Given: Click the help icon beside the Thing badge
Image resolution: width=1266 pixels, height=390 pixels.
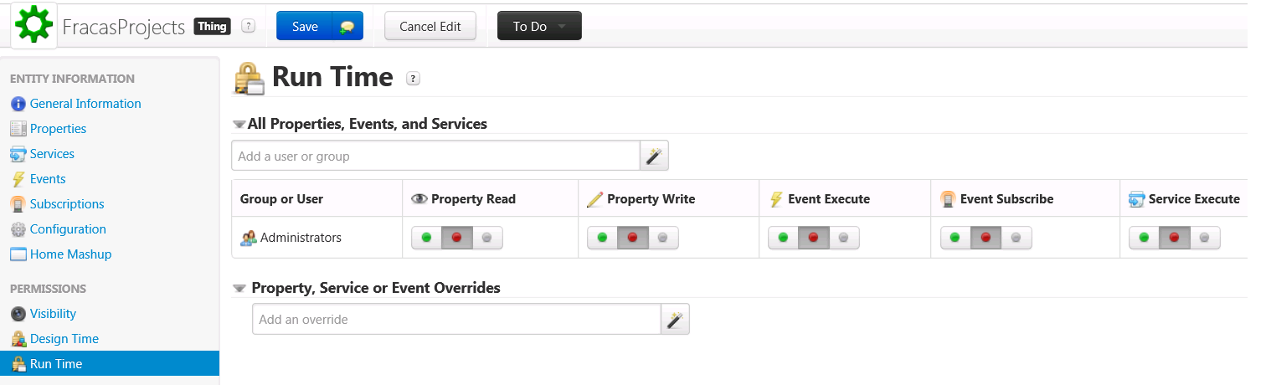Looking at the screenshot, I should point(248,26).
